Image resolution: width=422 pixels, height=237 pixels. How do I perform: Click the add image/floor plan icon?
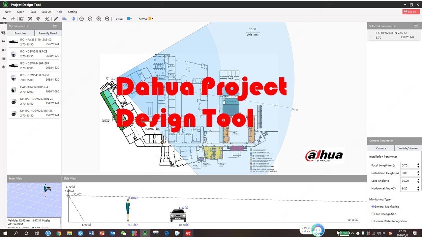[x=21, y=19]
